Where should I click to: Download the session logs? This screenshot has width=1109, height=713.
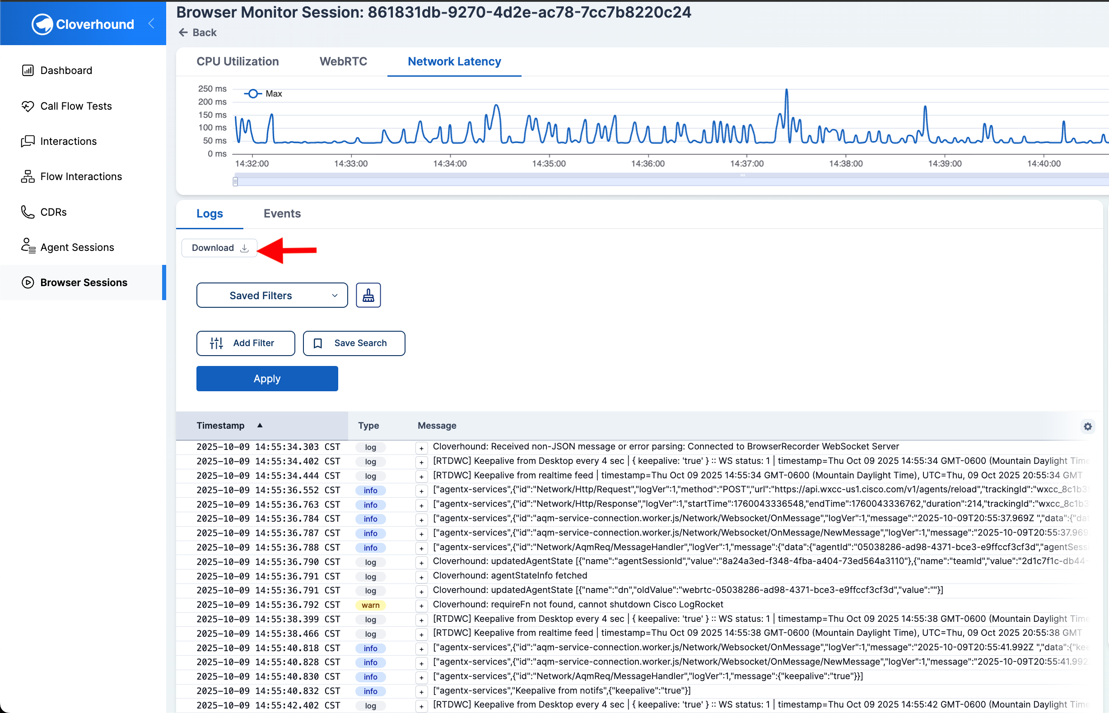(219, 248)
